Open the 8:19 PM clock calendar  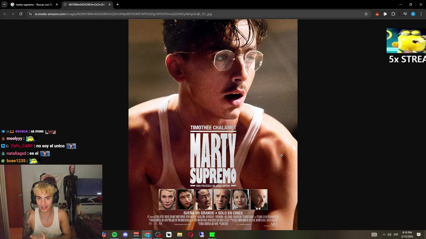[x=407, y=235]
